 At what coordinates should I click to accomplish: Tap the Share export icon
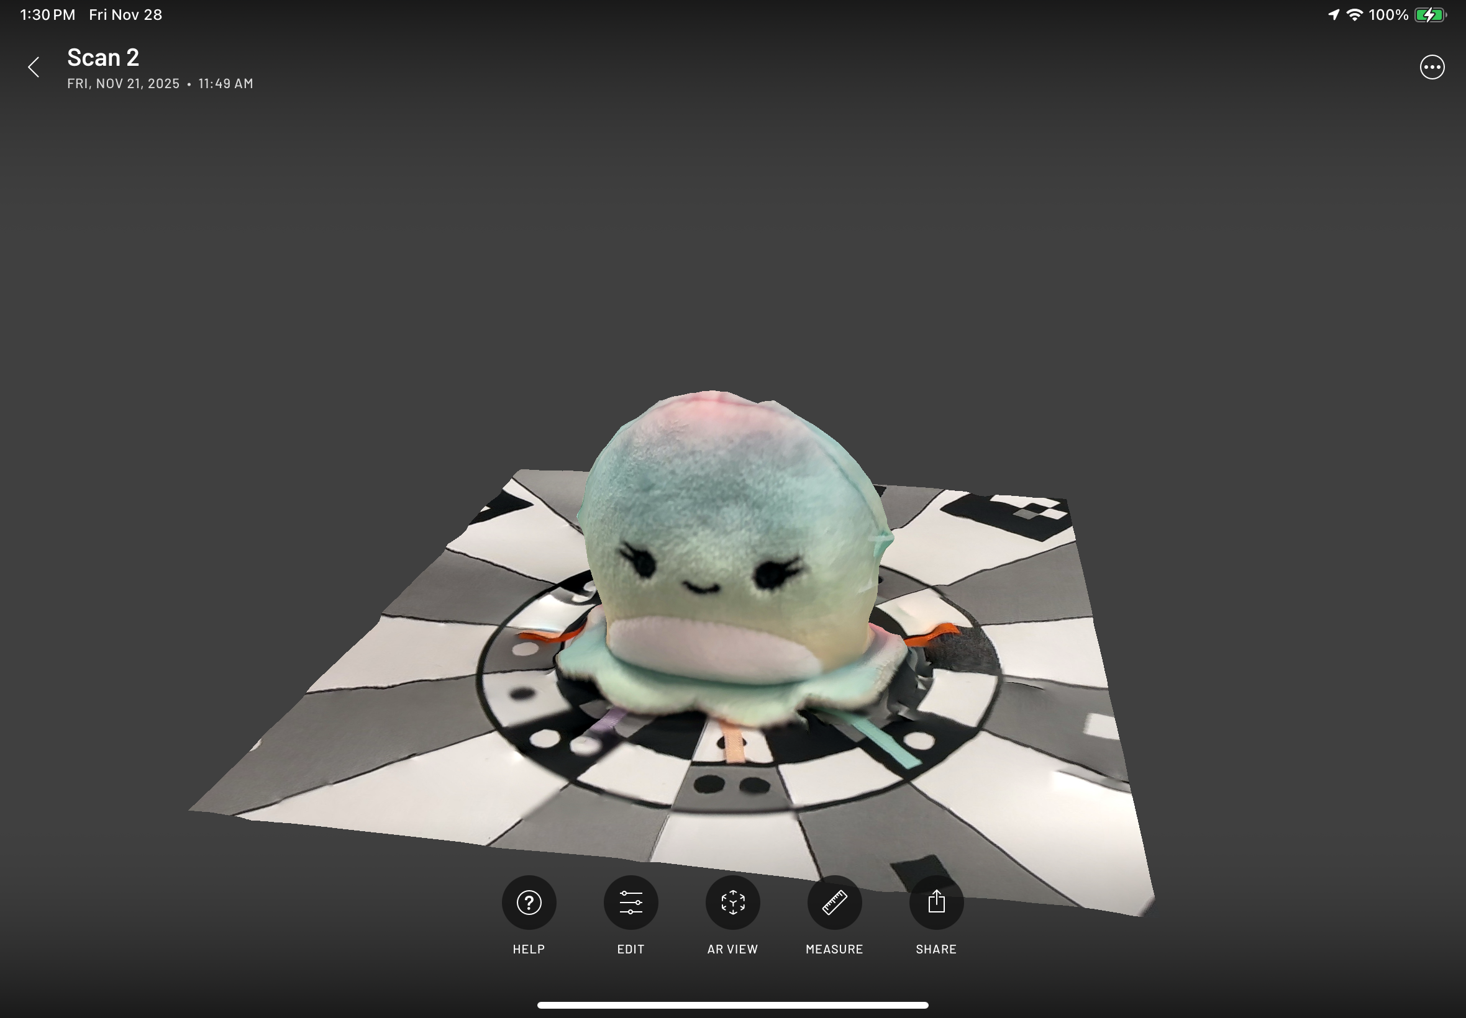[936, 902]
